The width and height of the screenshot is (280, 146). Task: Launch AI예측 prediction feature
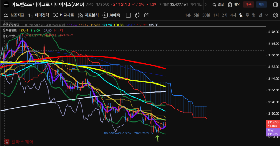coord(111,15)
